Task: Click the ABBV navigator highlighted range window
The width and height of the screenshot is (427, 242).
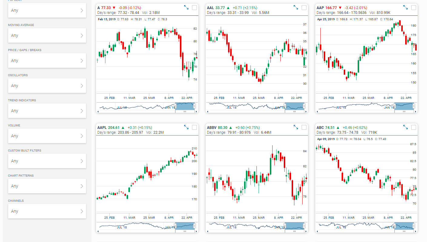Action: click(295, 226)
